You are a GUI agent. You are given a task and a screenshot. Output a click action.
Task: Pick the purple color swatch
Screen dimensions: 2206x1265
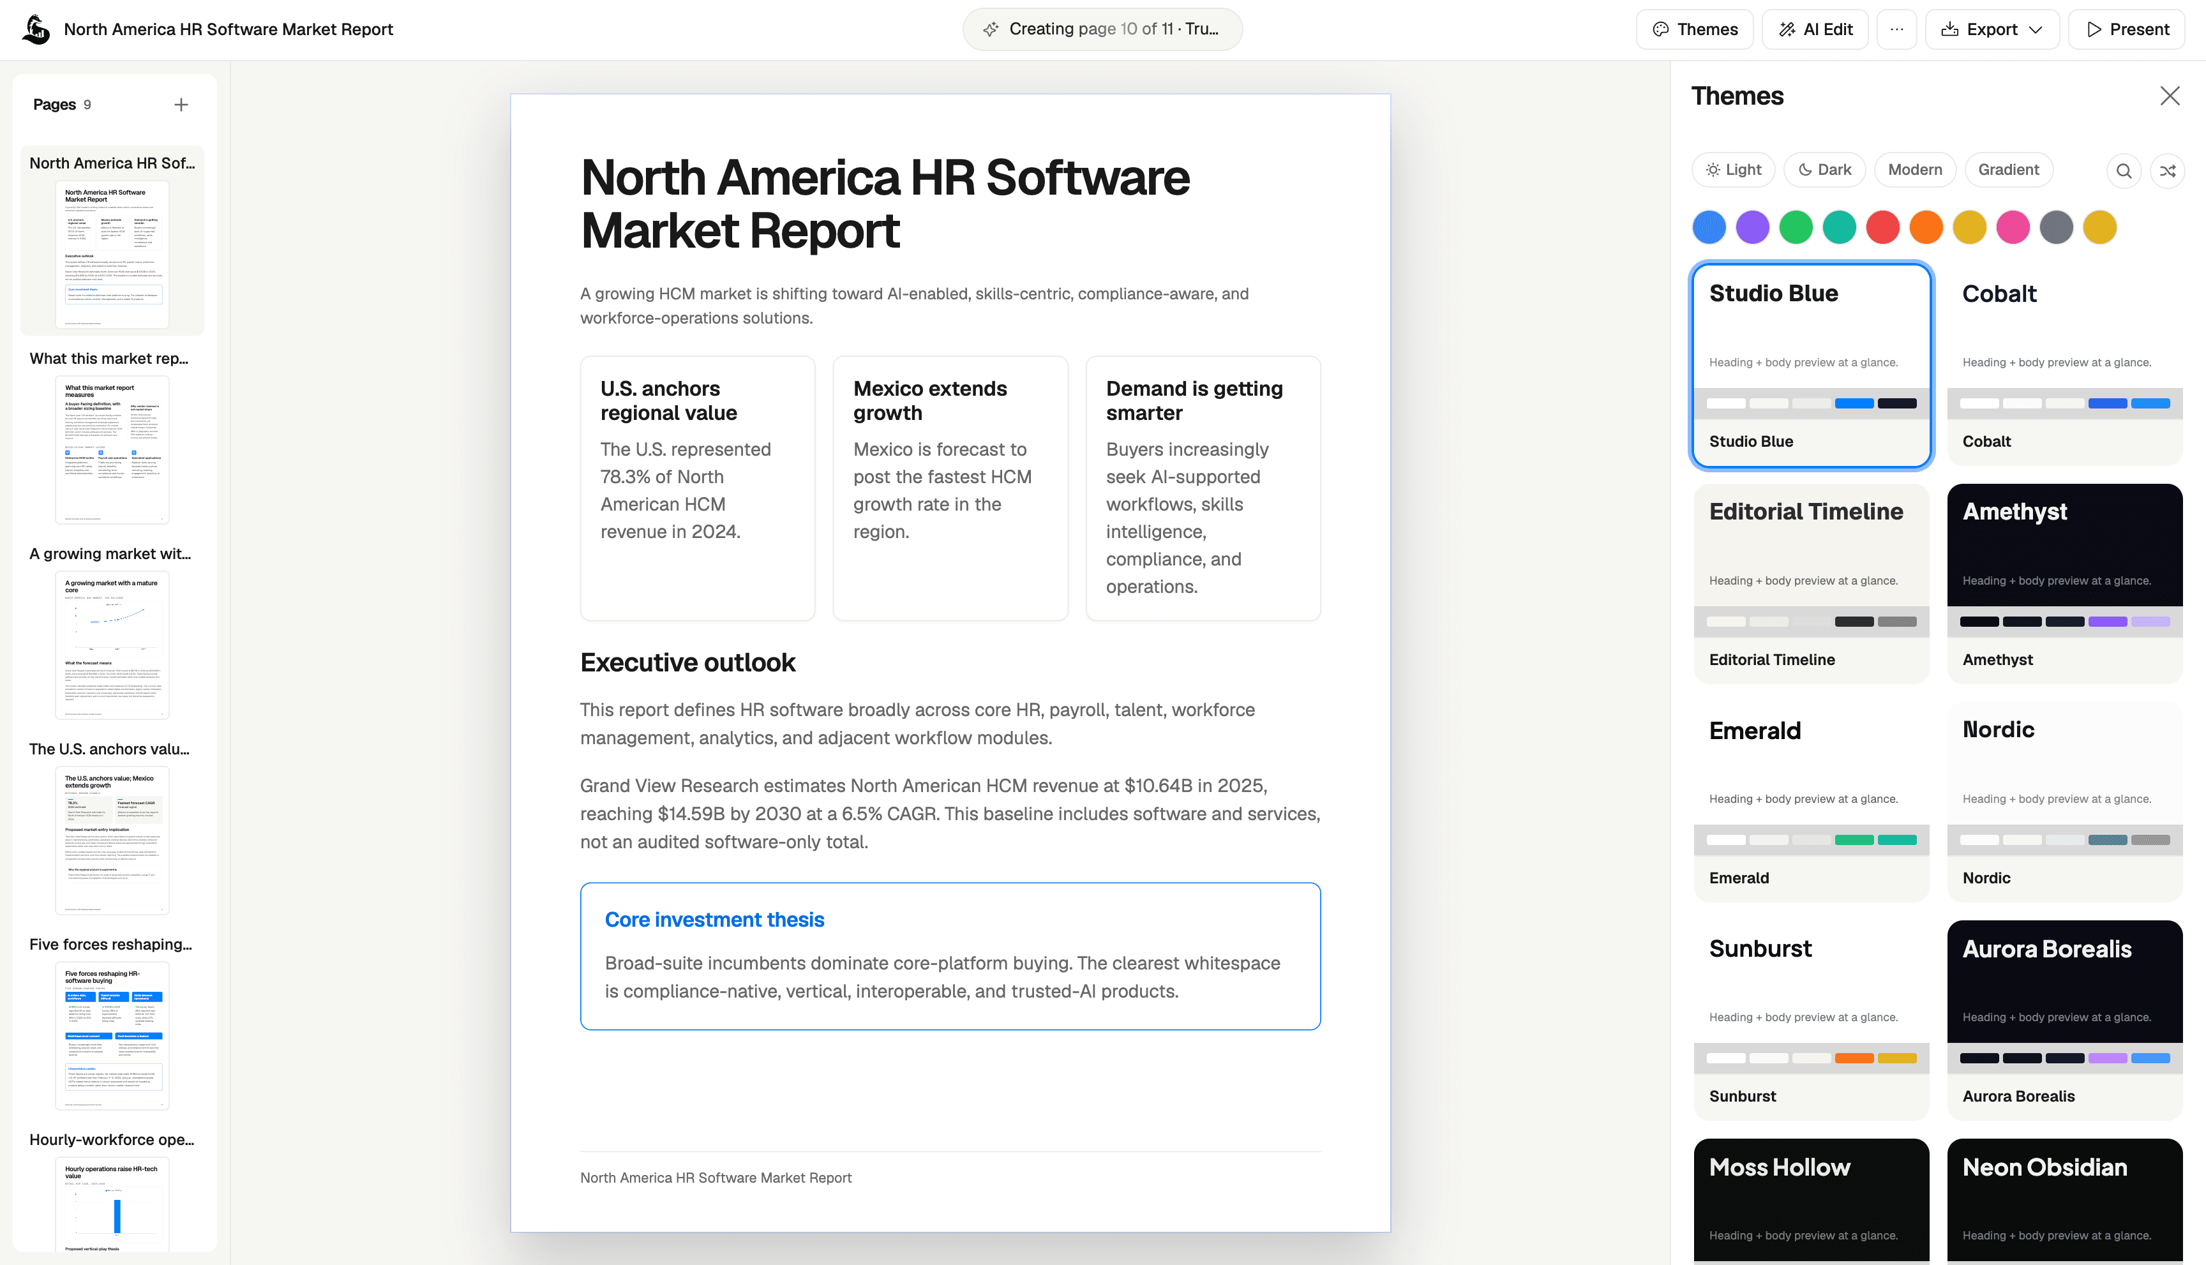[1752, 228]
